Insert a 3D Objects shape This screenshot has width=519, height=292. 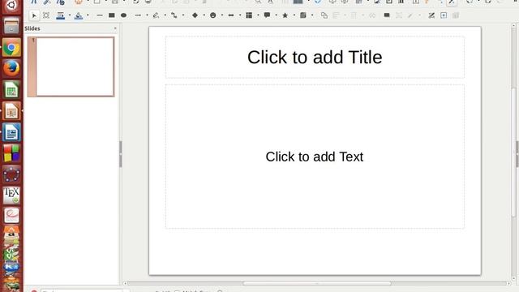[302, 15]
